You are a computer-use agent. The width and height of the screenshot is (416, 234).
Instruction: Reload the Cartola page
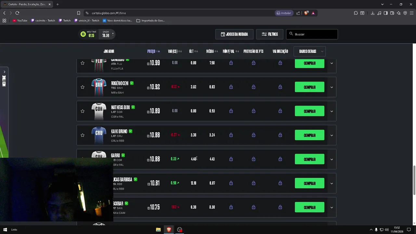(17, 13)
